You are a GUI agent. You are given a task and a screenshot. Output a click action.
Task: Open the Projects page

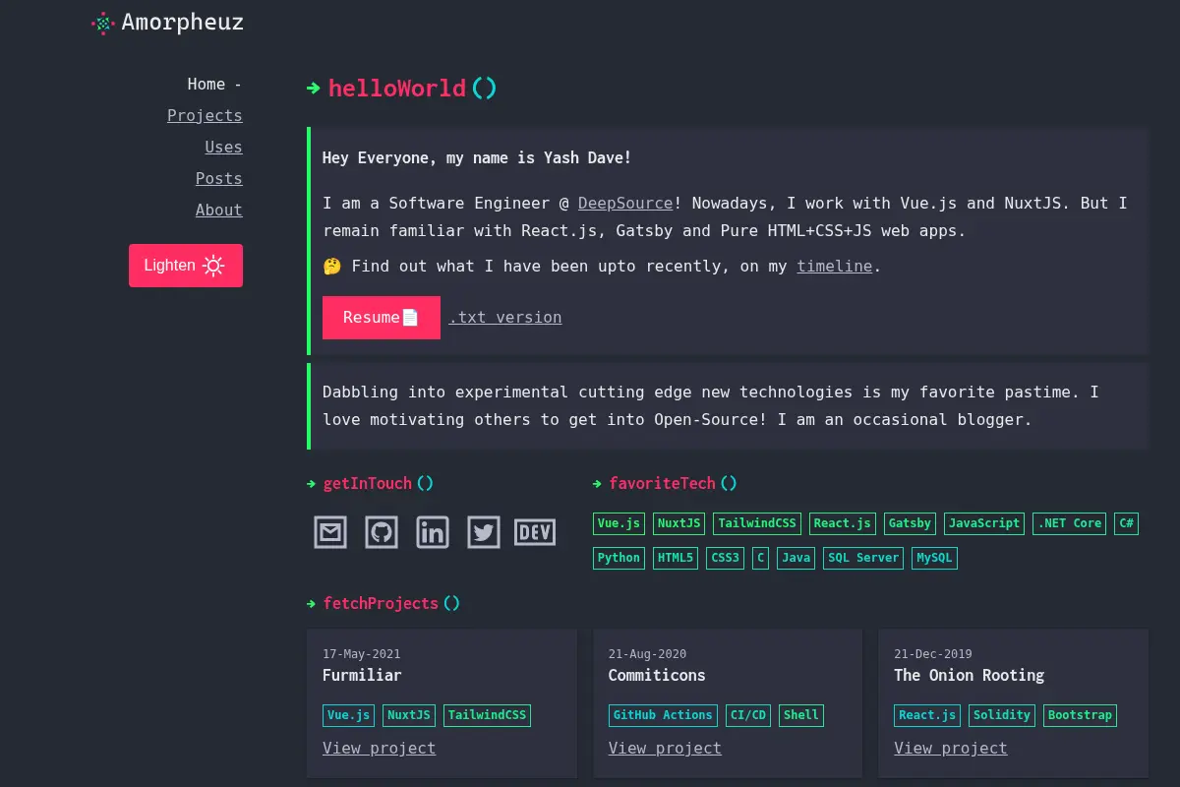coord(205,116)
